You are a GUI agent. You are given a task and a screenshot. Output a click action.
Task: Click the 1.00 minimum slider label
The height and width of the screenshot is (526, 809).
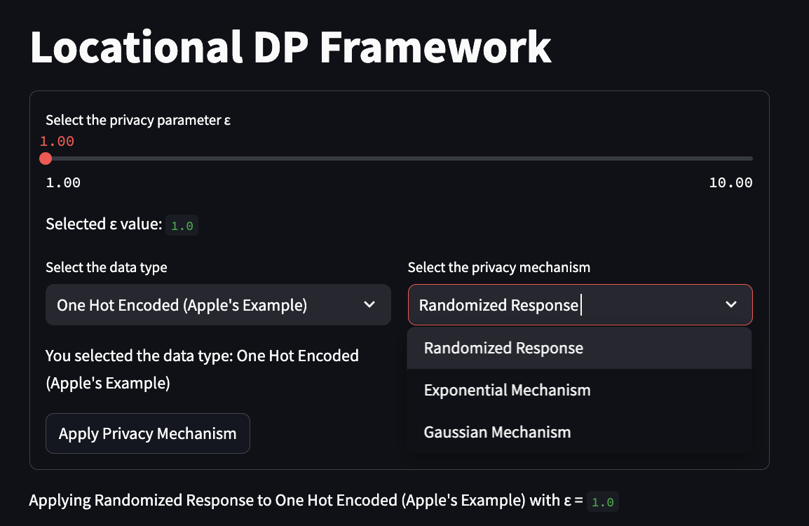click(x=63, y=183)
